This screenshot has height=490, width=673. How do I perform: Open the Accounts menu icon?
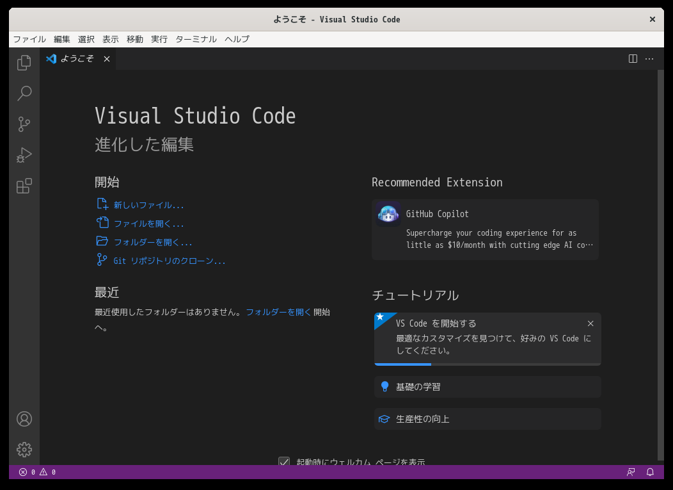pos(24,419)
